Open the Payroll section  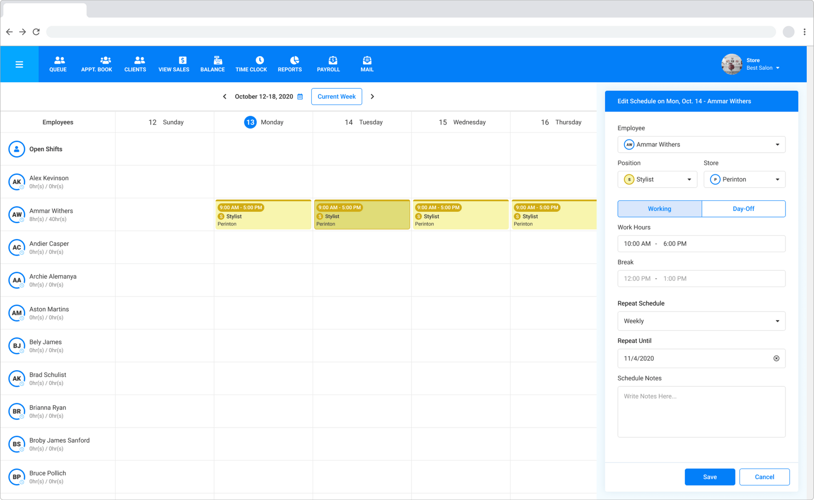click(x=328, y=64)
